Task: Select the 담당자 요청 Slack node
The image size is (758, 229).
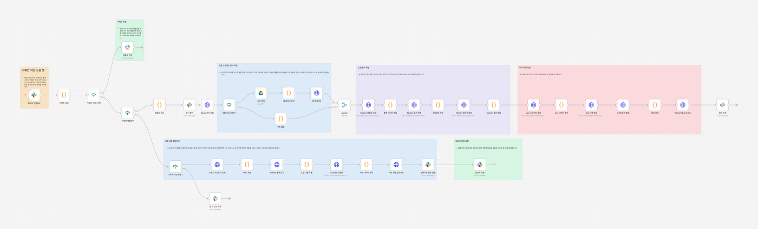Action: click(x=479, y=164)
